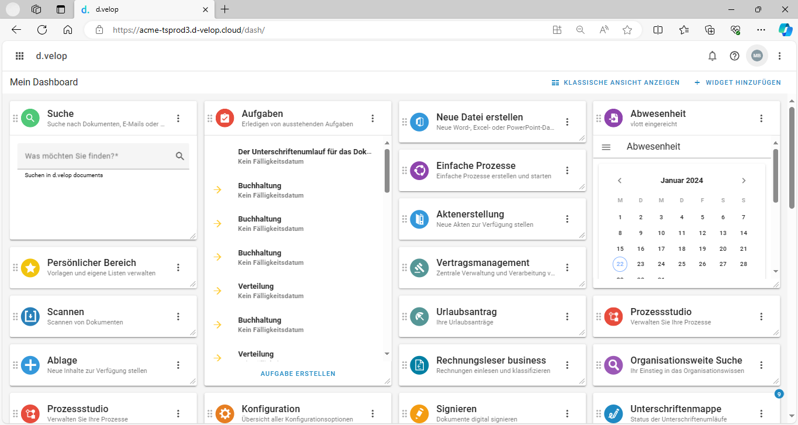Open options menu of Einfache Prozesse
Image resolution: width=798 pixels, height=425 pixels.
pyautogui.click(x=567, y=170)
